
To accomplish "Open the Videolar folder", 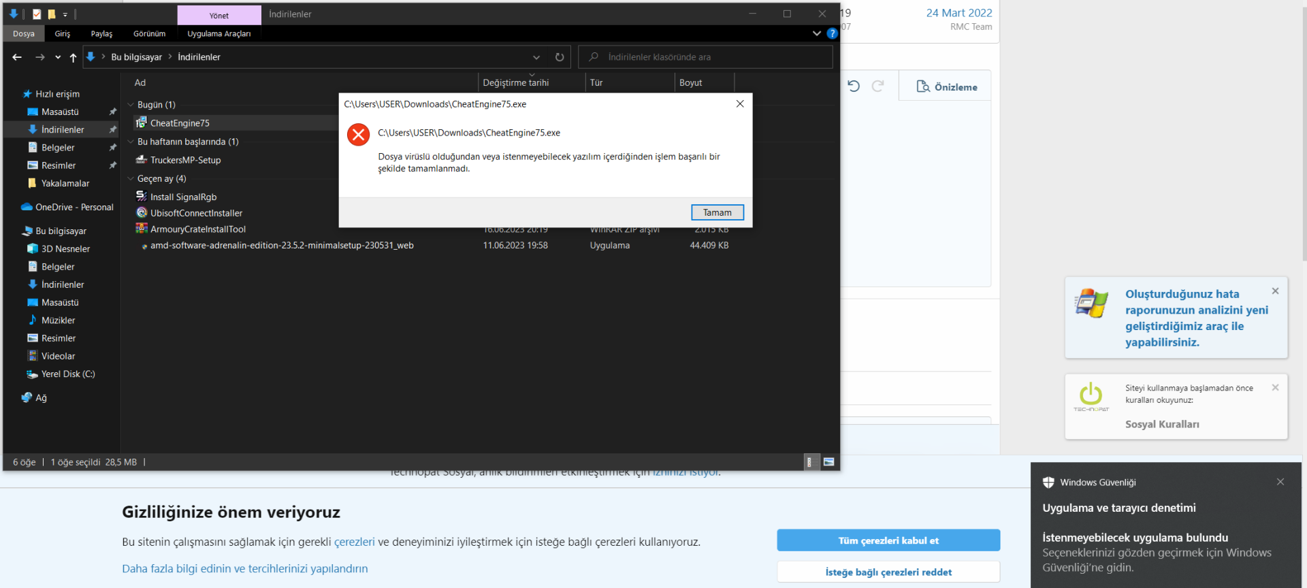I will tap(58, 356).
